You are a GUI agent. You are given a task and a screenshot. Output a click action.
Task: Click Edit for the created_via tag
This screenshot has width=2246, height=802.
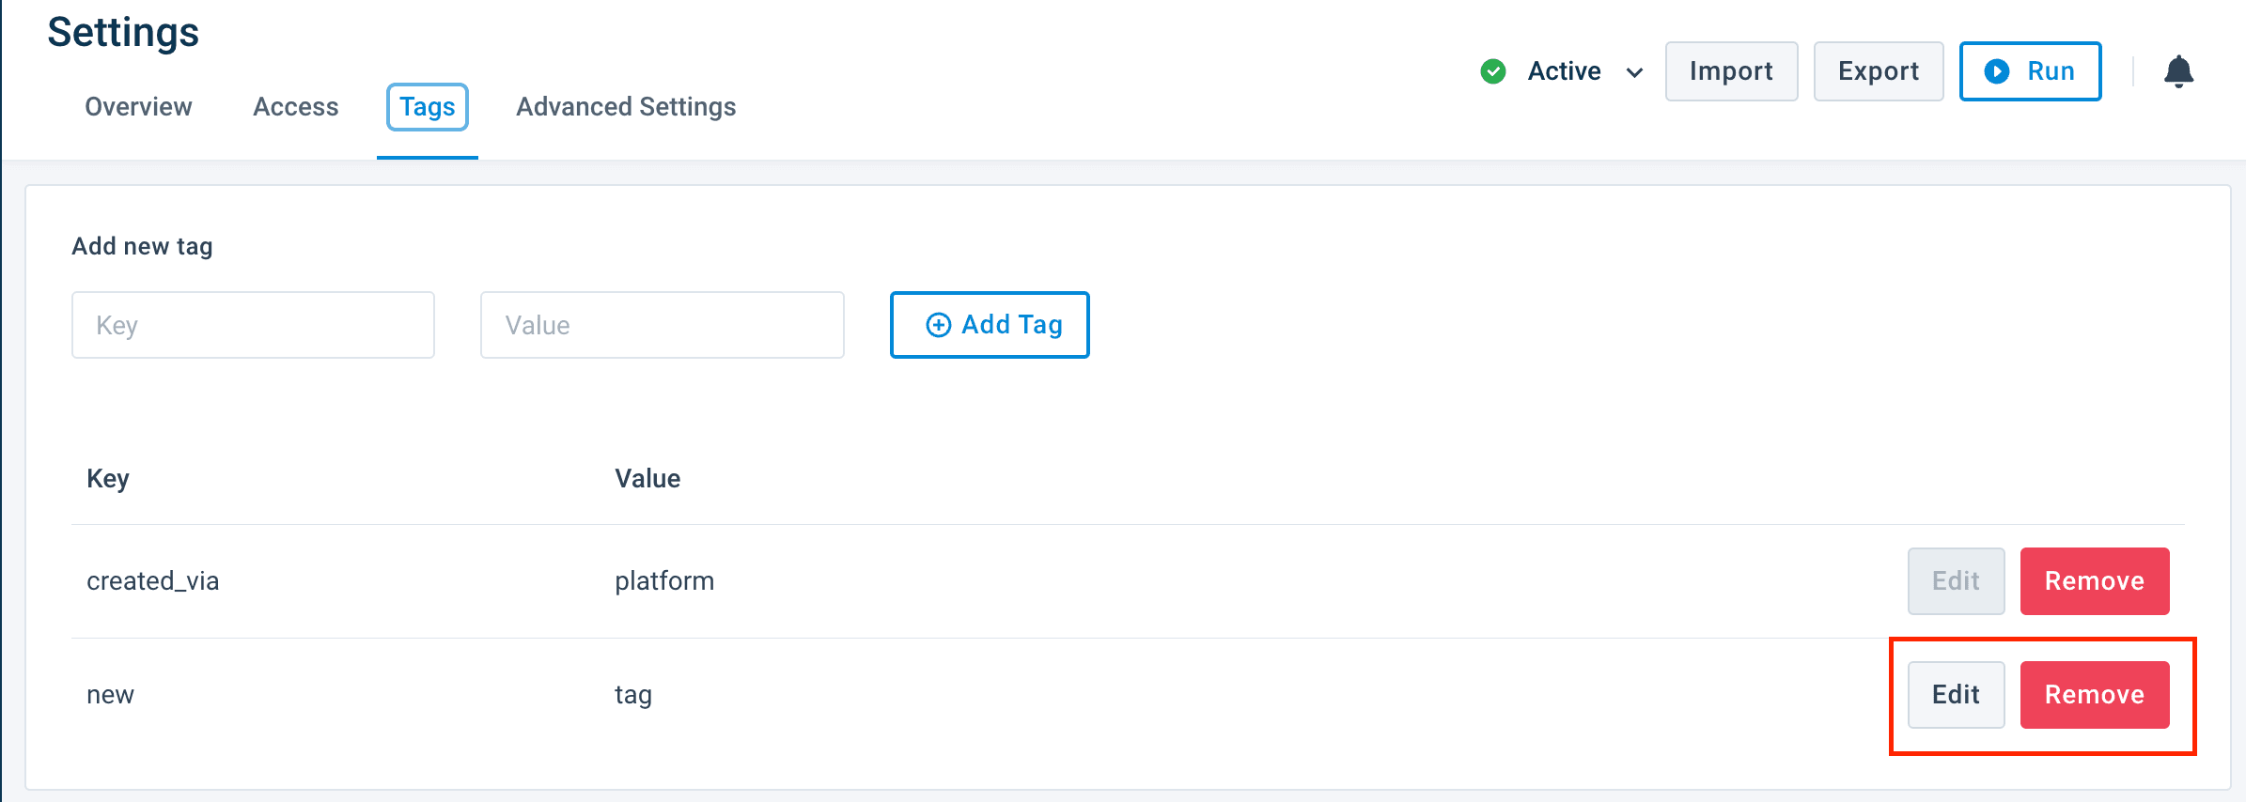1956,581
